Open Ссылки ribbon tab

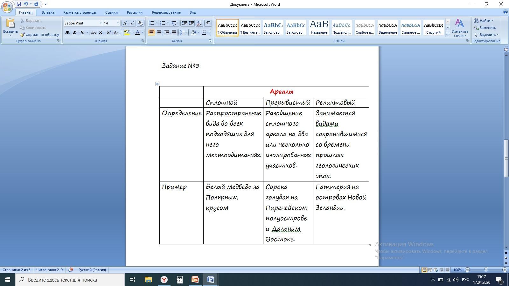pyautogui.click(x=111, y=12)
